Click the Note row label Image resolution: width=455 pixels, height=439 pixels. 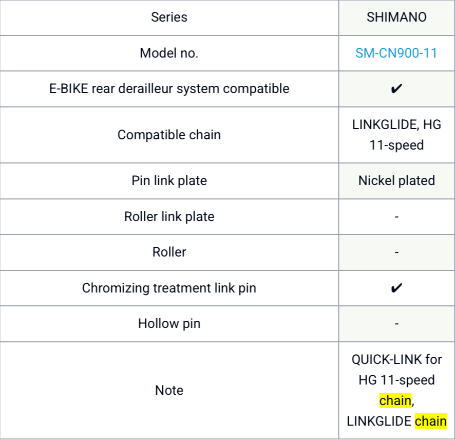coord(169,390)
